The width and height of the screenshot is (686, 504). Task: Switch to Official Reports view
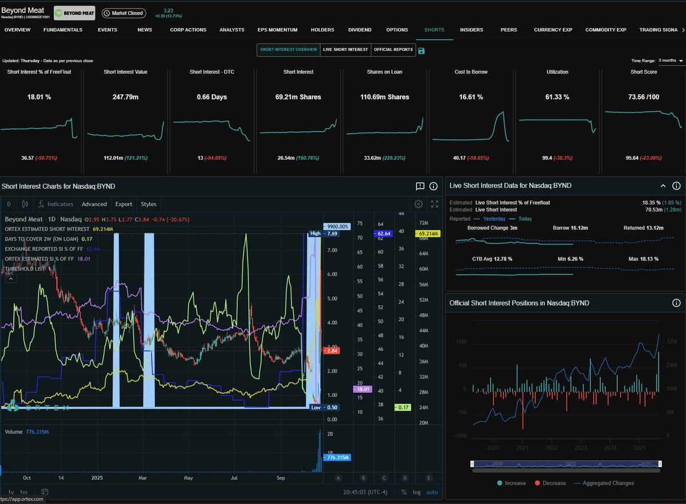click(393, 50)
